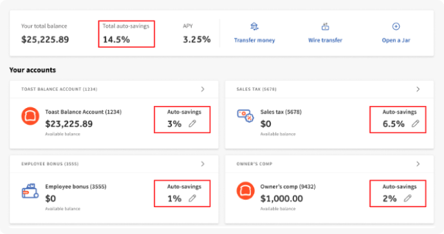Click the Employee bonus (3555) name
The width and height of the screenshot is (444, 234).
75,186
